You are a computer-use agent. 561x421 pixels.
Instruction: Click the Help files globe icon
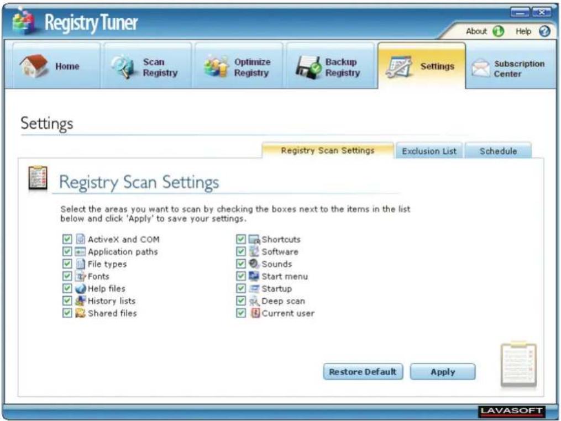pos(81,288)
